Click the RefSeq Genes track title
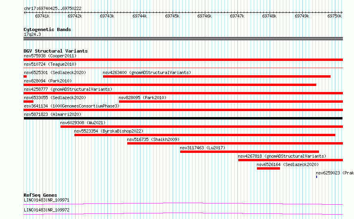This screenshot has height=219, width=354. pos(40,195)
